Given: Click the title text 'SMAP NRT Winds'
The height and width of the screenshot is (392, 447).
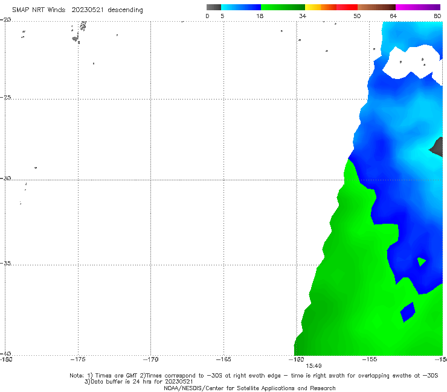Looking at the screenshot, I should coord(39,10).
